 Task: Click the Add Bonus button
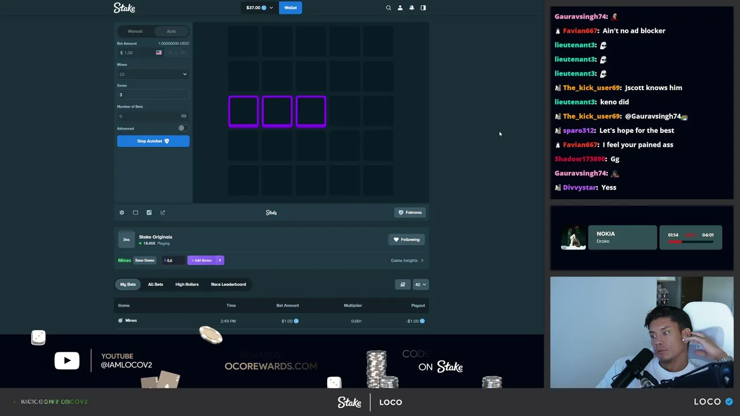coord(202,261)
